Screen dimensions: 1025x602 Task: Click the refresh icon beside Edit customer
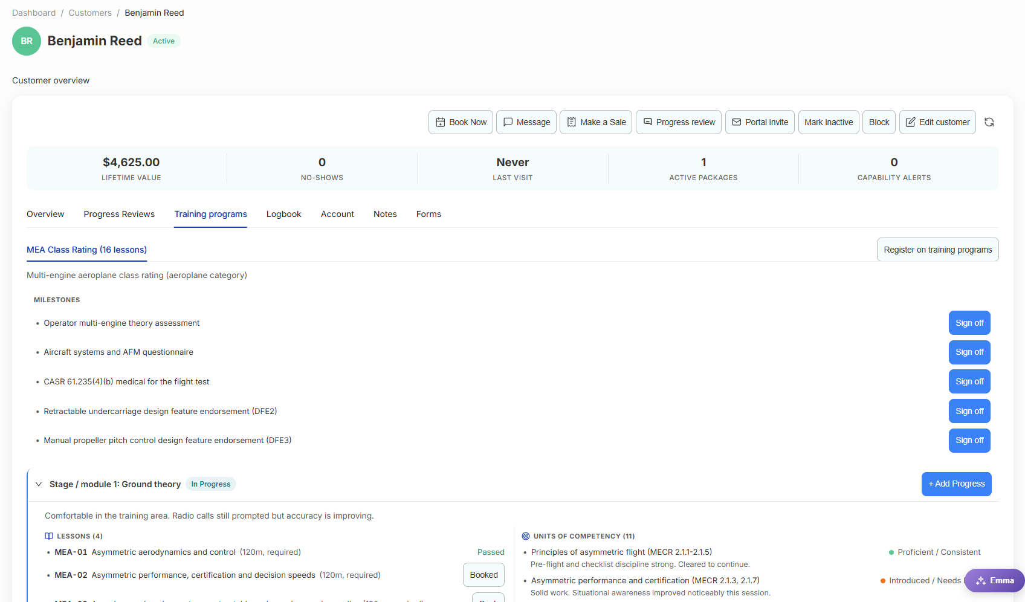989,122
